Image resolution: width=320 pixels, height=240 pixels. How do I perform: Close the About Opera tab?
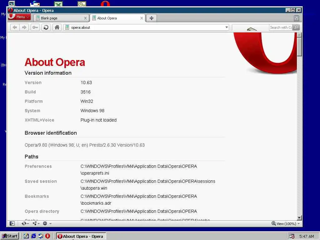(x=142, y=18)
